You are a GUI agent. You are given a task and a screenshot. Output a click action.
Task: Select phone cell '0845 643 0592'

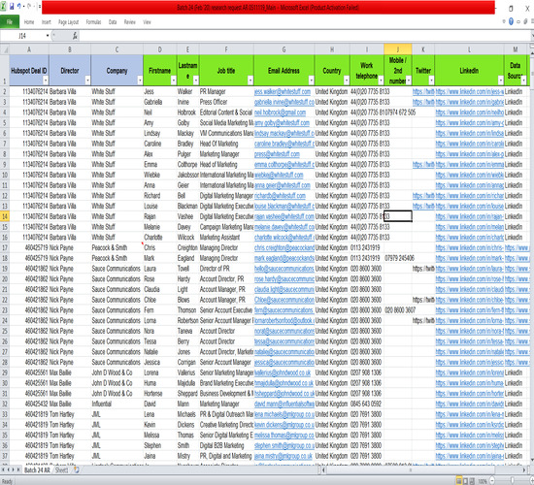(x=367, y=404)
